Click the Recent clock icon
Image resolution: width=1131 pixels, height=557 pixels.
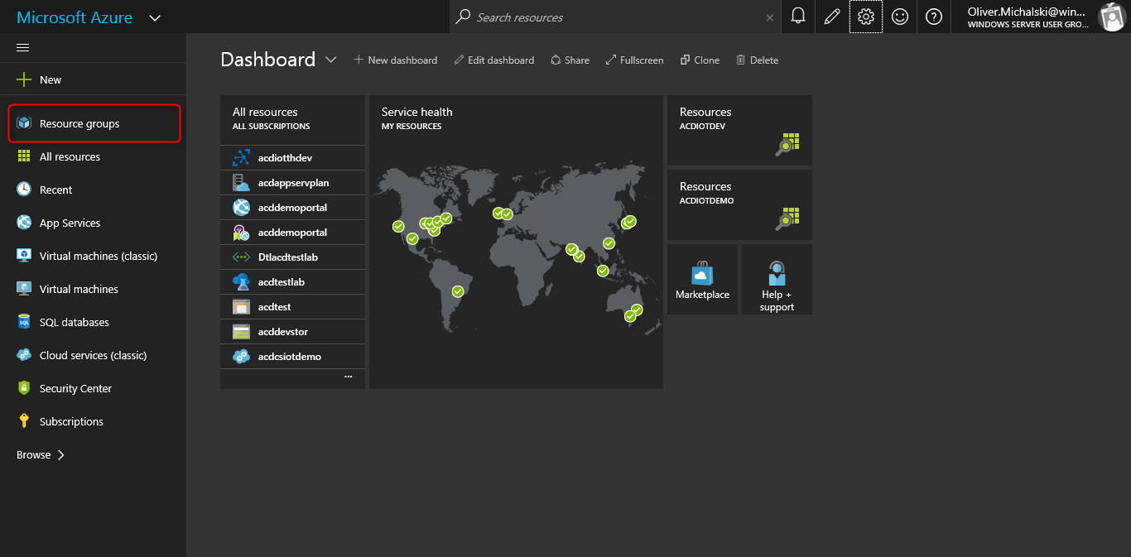(x=24, y=190)
